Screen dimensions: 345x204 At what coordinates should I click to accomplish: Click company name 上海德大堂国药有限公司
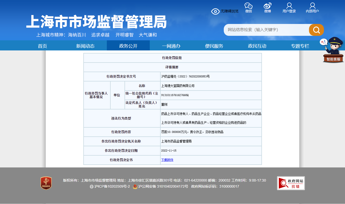click(x=178, y=86)
